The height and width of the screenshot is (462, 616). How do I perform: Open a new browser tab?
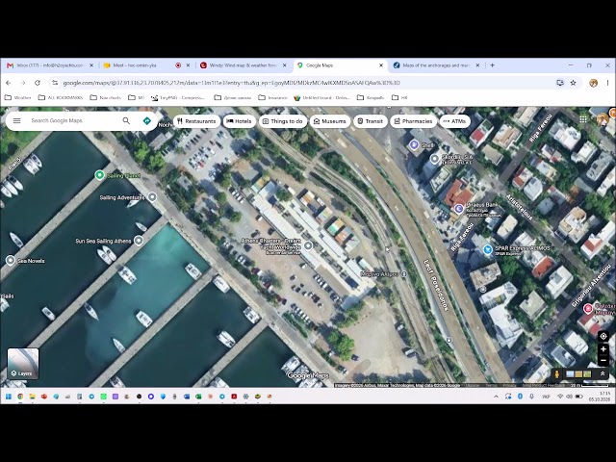[x=492, y=65]
